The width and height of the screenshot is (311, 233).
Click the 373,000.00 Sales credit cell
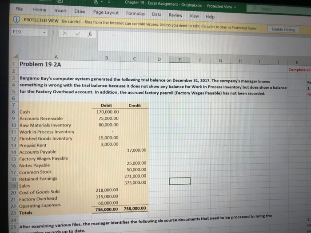pyautogui.click(x=135, y=182)
